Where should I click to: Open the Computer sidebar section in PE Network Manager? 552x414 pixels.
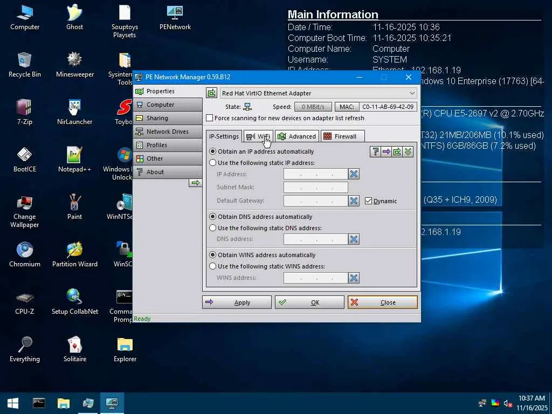[168, 105]
